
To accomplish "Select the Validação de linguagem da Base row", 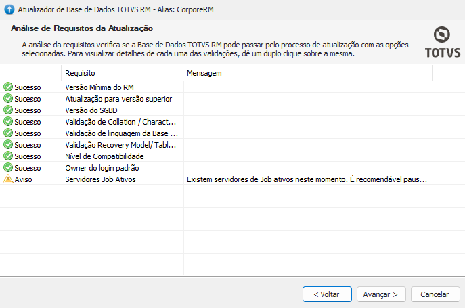I will 120,133.
